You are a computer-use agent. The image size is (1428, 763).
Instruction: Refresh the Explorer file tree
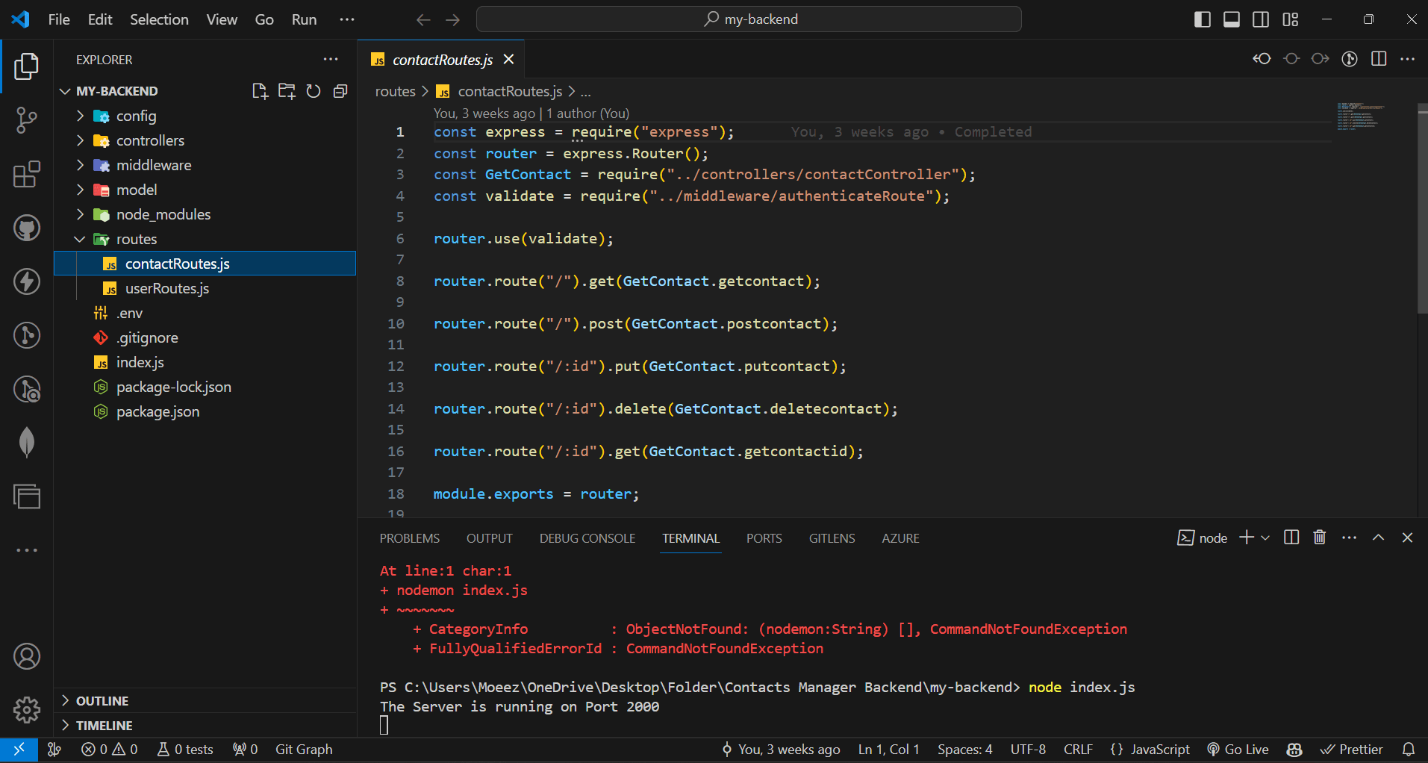[x=314, y=91]
